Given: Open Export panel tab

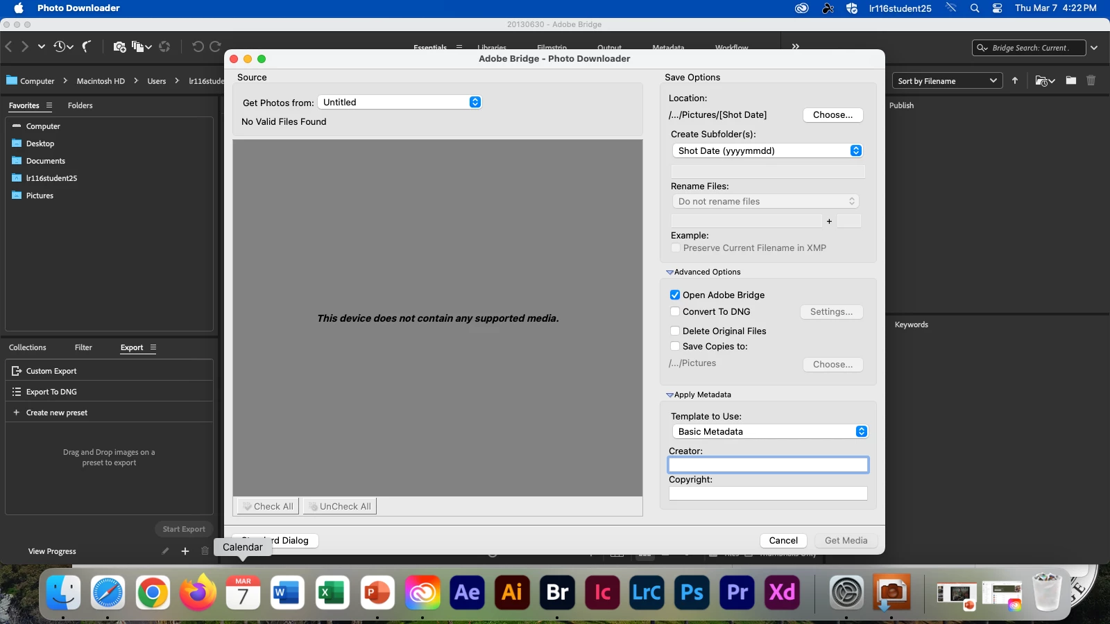Looking at the screenshot, I should (x=132, y=347).
